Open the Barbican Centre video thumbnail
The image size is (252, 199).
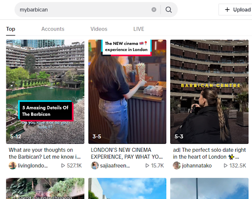pyautogui.click(x=209, y=92)
